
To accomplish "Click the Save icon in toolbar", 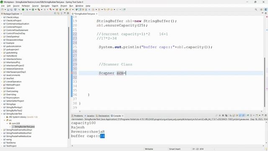I will (8, 10).
